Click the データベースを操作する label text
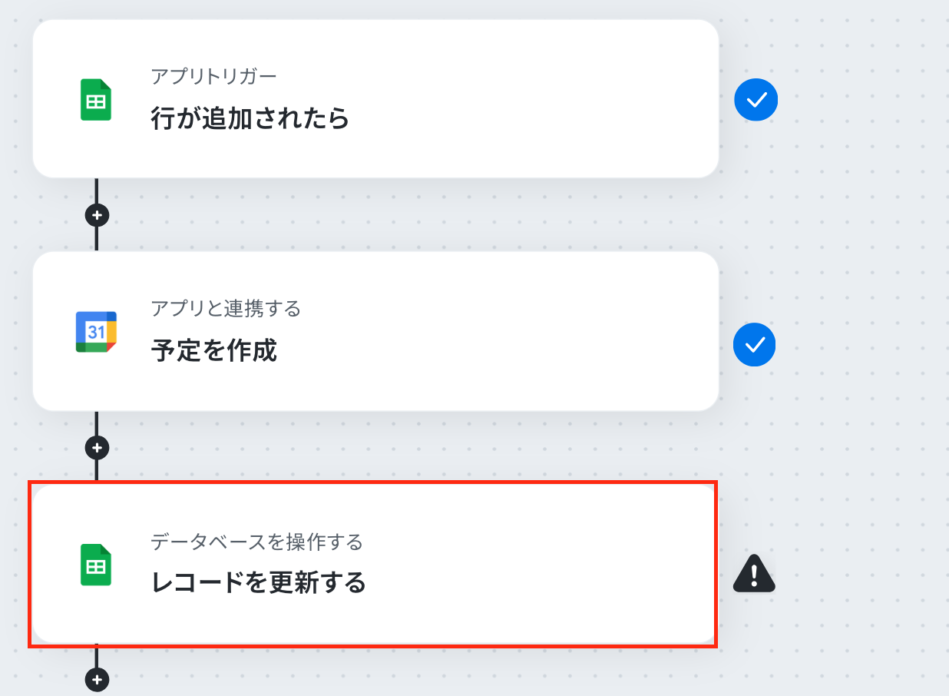The image size is (949, 696). coord(256,542)
